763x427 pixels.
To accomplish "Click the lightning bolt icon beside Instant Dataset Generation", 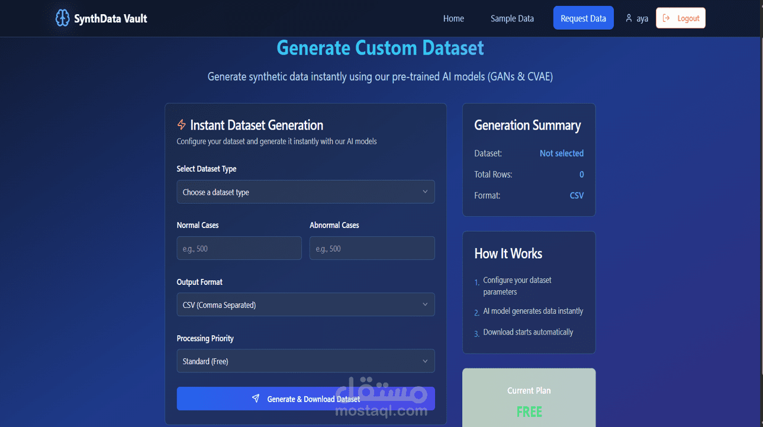I will click(182, 125).
